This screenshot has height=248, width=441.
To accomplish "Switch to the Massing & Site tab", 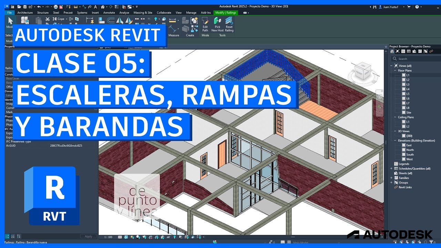I will point(143,13).
